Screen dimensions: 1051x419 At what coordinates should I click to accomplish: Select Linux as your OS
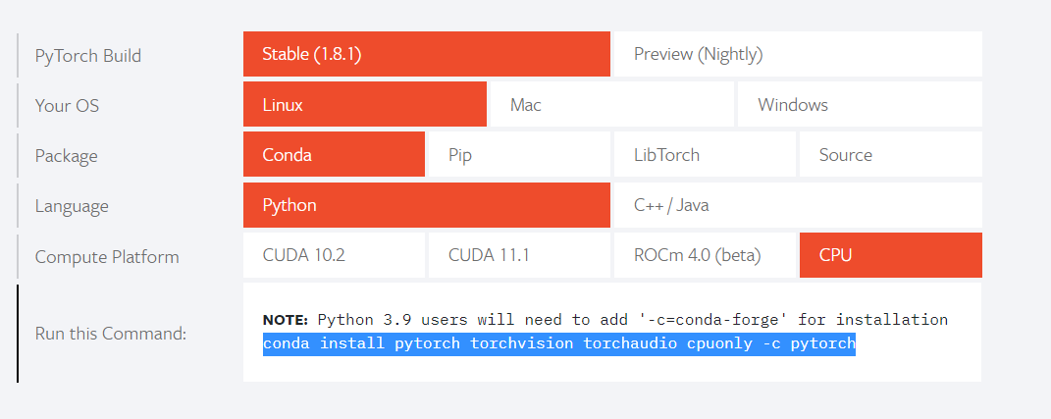point(365,105)
